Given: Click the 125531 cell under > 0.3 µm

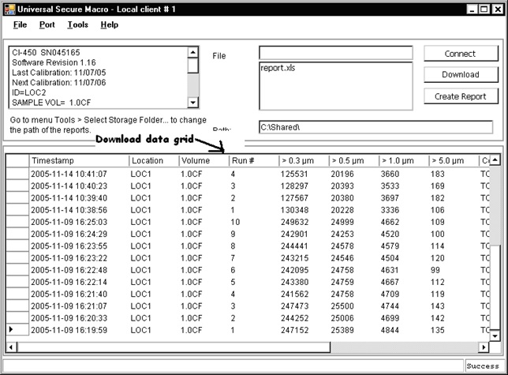Looking at the screenshot, I should click(294, 174).
